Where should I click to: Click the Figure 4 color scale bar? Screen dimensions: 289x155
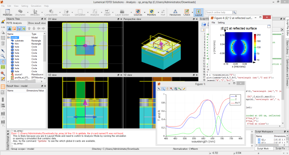click(x=255, y=47)
